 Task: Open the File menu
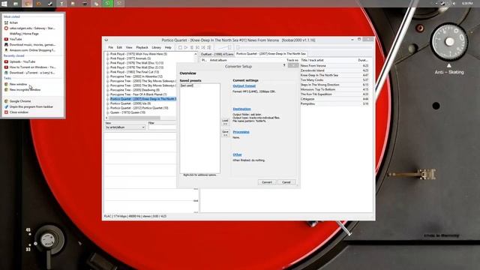110,47
